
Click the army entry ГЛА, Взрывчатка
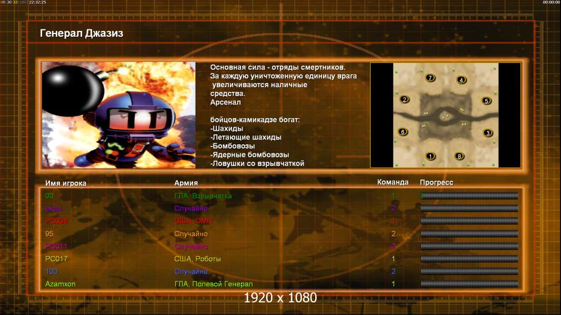click(x=203, y=196)
